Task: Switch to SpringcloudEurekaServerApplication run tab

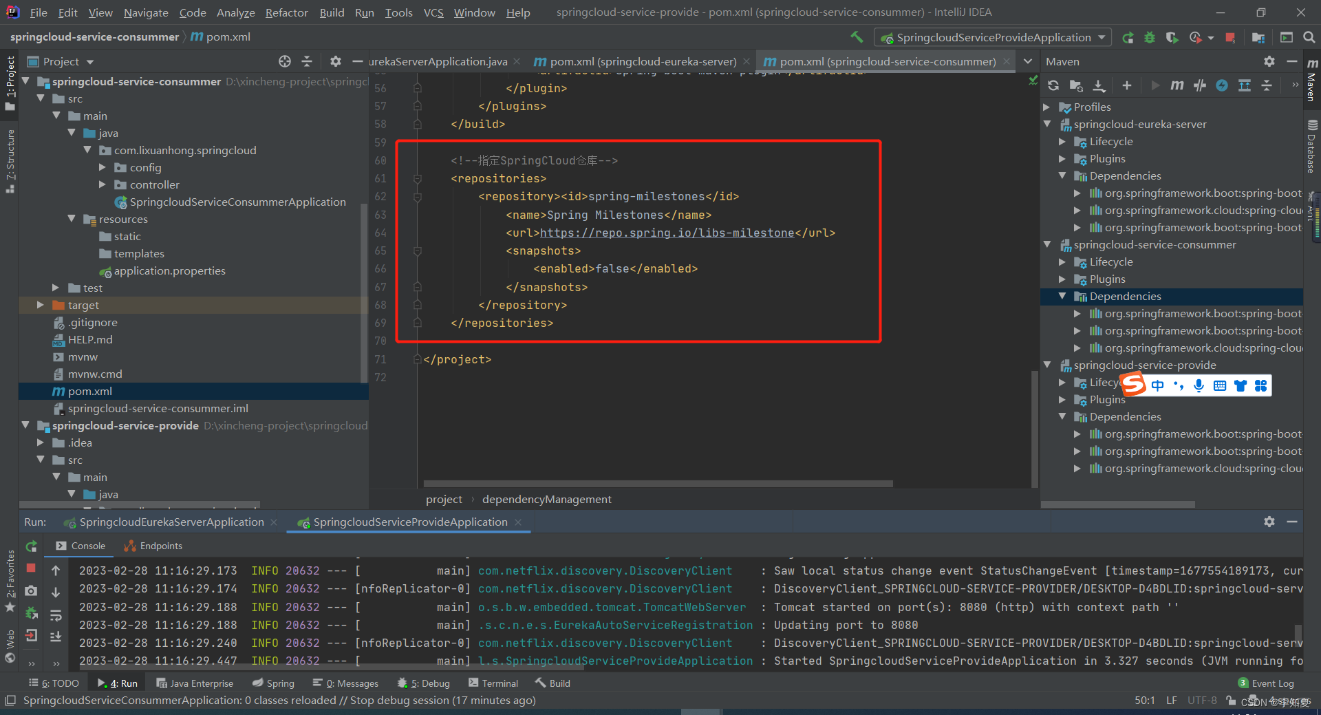Action: click(x=171, y=522)
